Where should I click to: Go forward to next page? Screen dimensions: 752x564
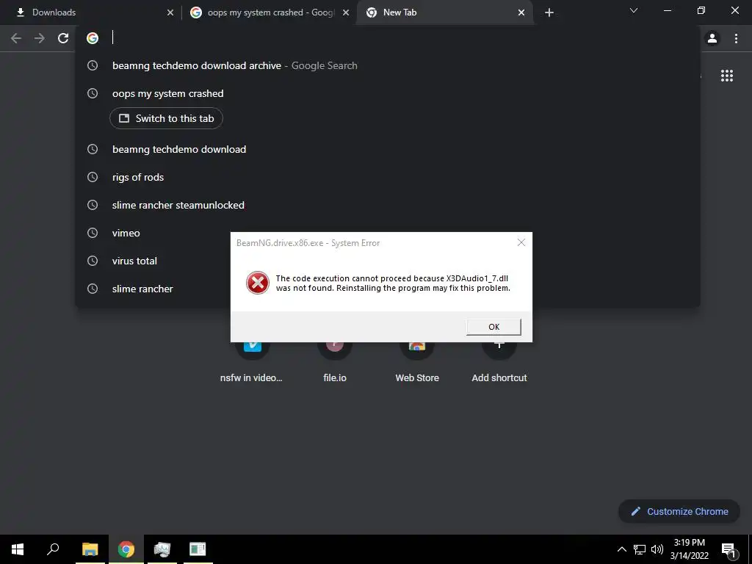[40, 38]
